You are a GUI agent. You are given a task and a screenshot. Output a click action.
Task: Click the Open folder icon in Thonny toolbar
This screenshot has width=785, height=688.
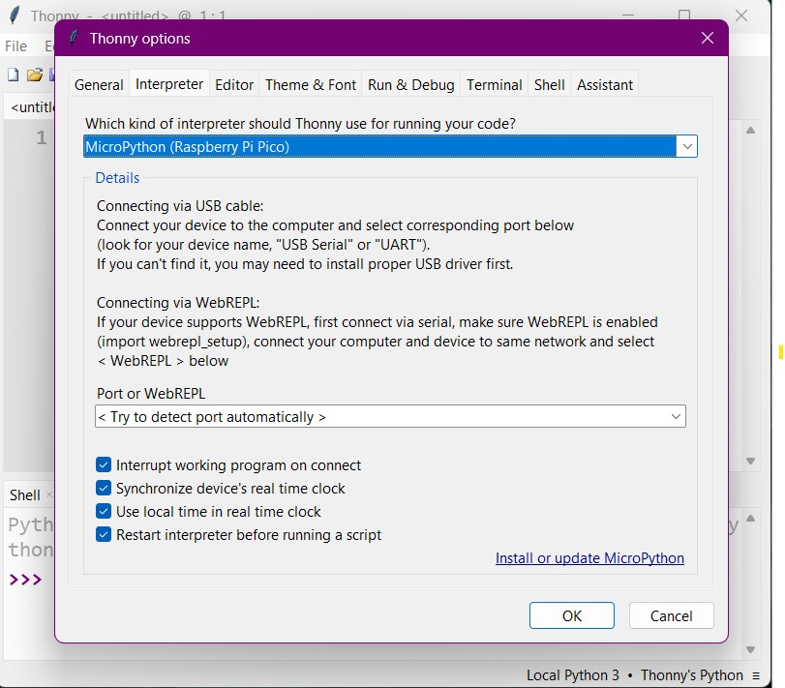[35, 75]
